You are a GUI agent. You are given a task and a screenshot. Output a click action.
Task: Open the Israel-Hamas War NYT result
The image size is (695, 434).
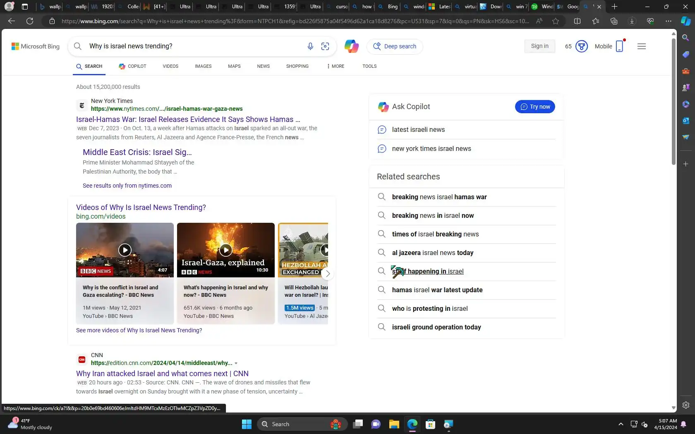coord(188,119)
